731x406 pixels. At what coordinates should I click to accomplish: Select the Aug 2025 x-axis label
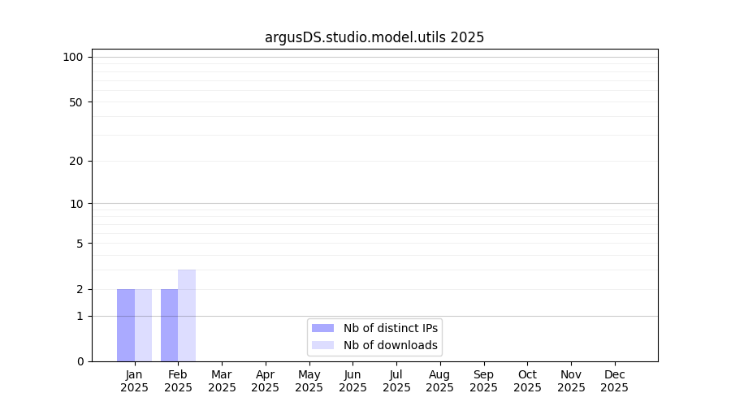439,381
